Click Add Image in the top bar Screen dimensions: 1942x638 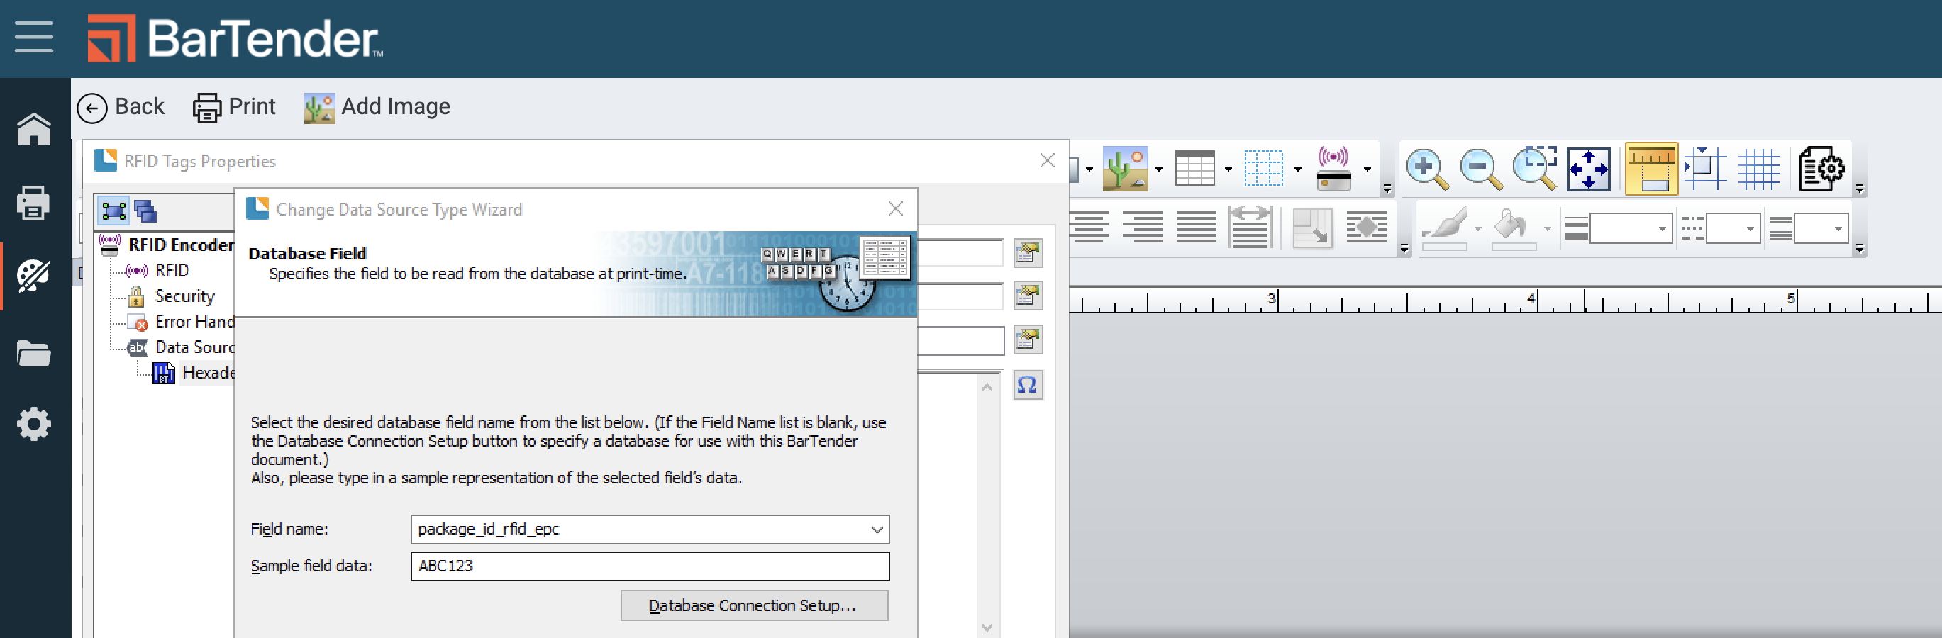[377, 107]
